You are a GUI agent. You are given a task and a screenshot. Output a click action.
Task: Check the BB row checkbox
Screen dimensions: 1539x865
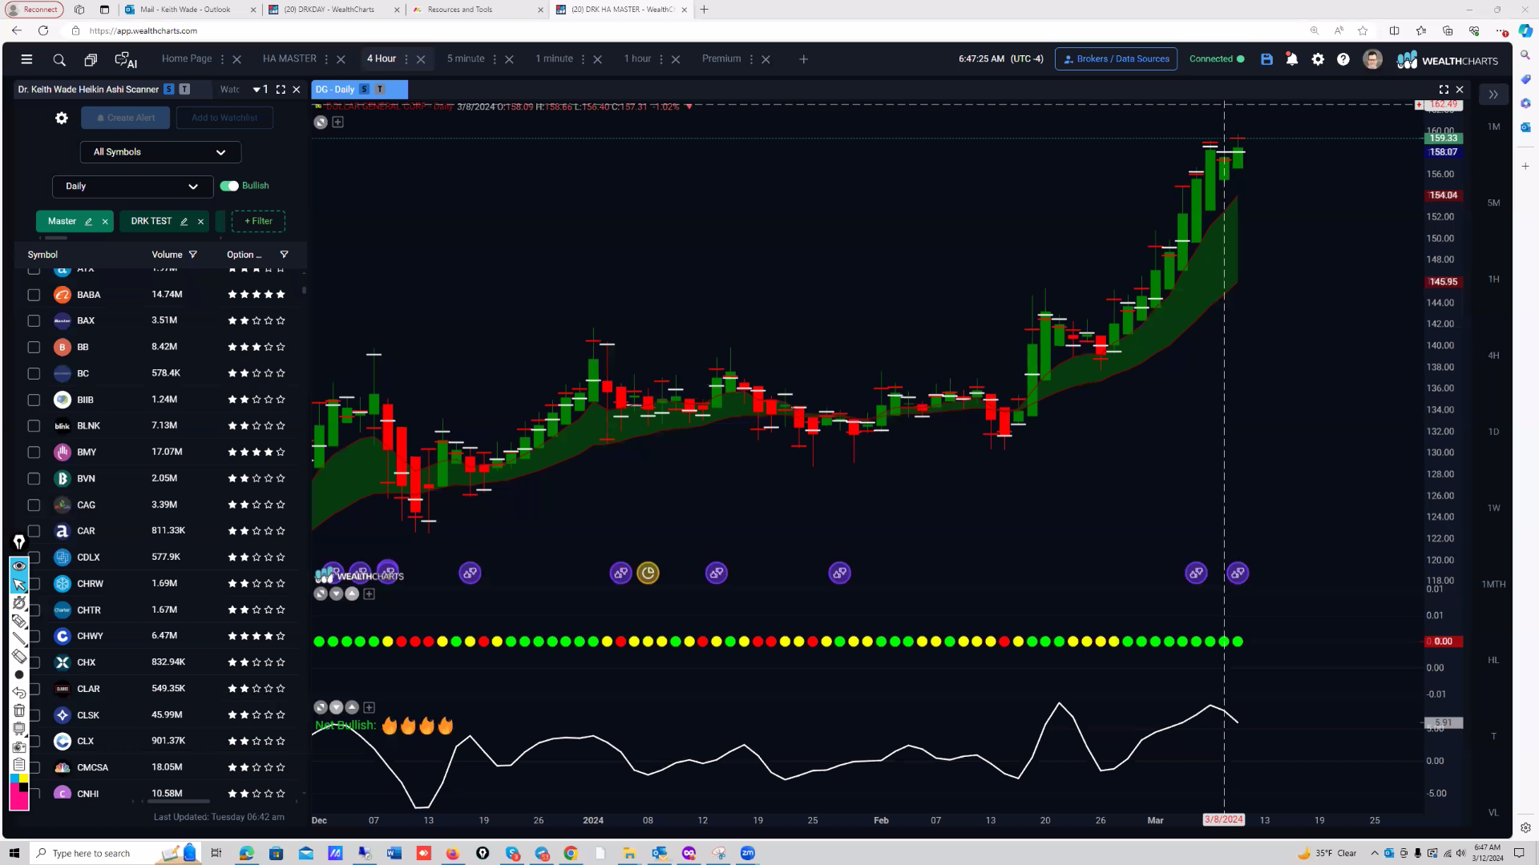pyautogui.click(x=34, y=348)
